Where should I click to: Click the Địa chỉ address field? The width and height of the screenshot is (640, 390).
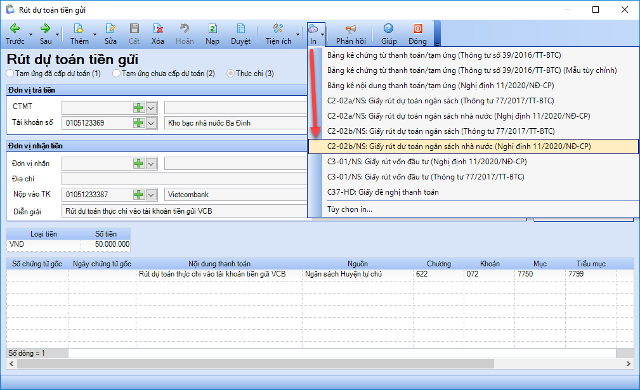point(185,179)
